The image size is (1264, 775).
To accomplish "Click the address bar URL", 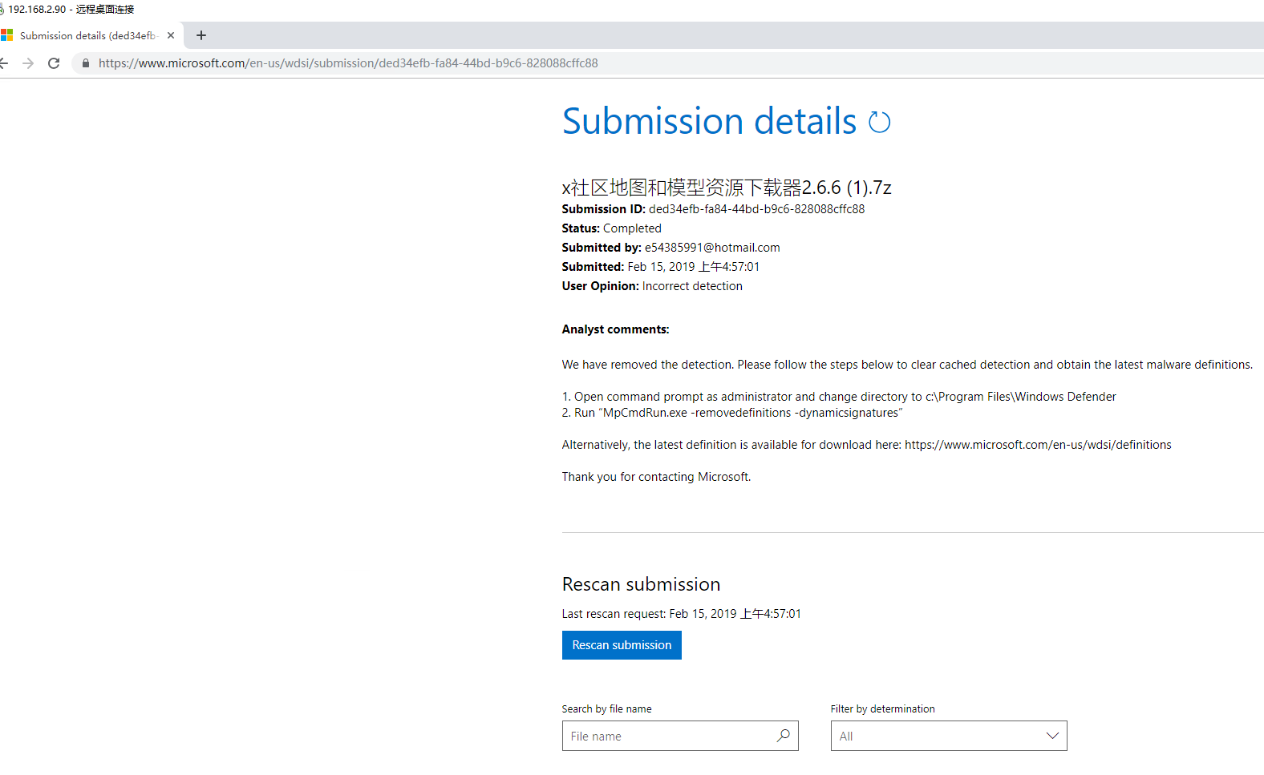I will [x=348, y=63].
